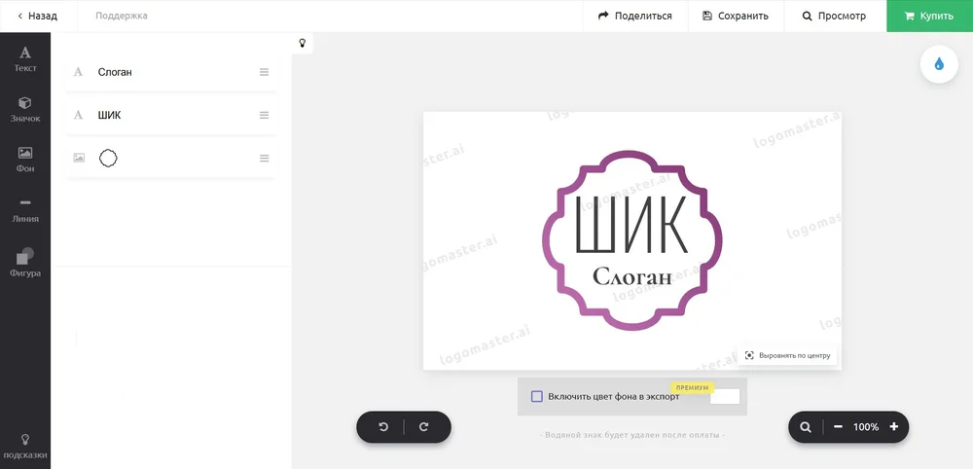This screenshot has height=469, width=973.
Task: Open the Поддержка support tab
Action: [x=122, y=16]
